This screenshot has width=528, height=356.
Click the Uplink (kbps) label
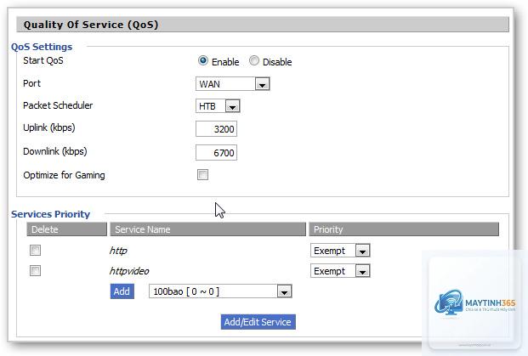click(x=49, y=127)
